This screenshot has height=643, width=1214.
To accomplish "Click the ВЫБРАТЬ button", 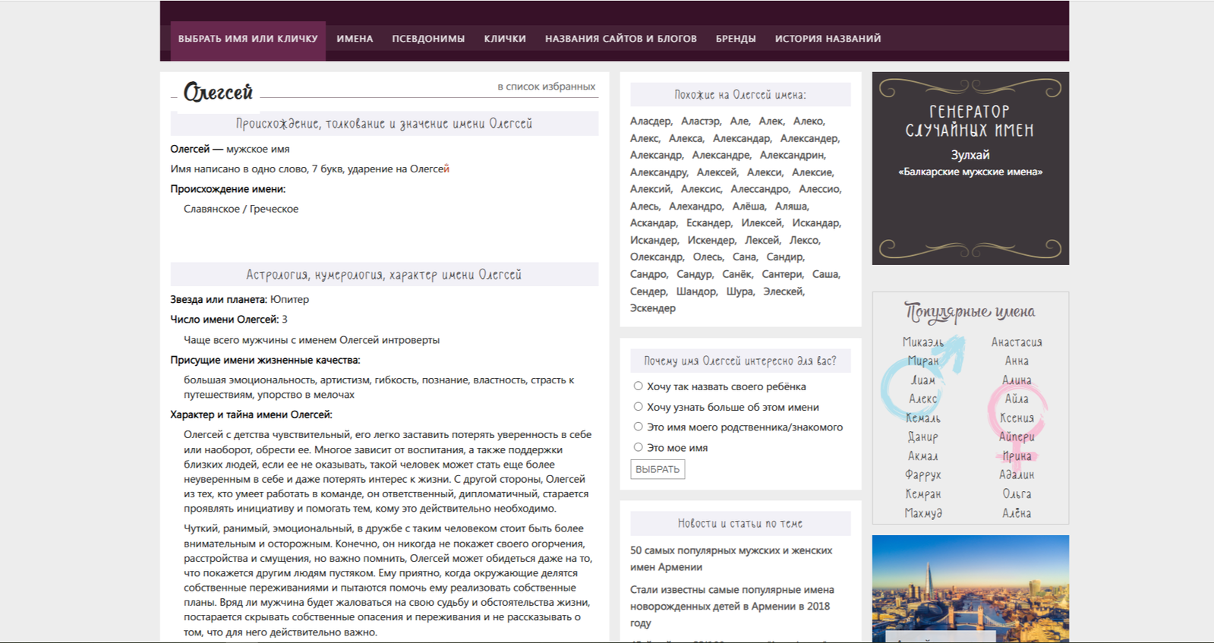I will (657, 469).
